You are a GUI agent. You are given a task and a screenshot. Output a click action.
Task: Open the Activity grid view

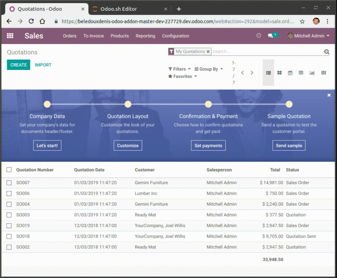click(x=323, y=73)
